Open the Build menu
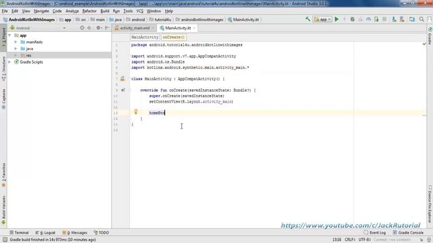This screenshot has width=433, height=243. (105, 11)
